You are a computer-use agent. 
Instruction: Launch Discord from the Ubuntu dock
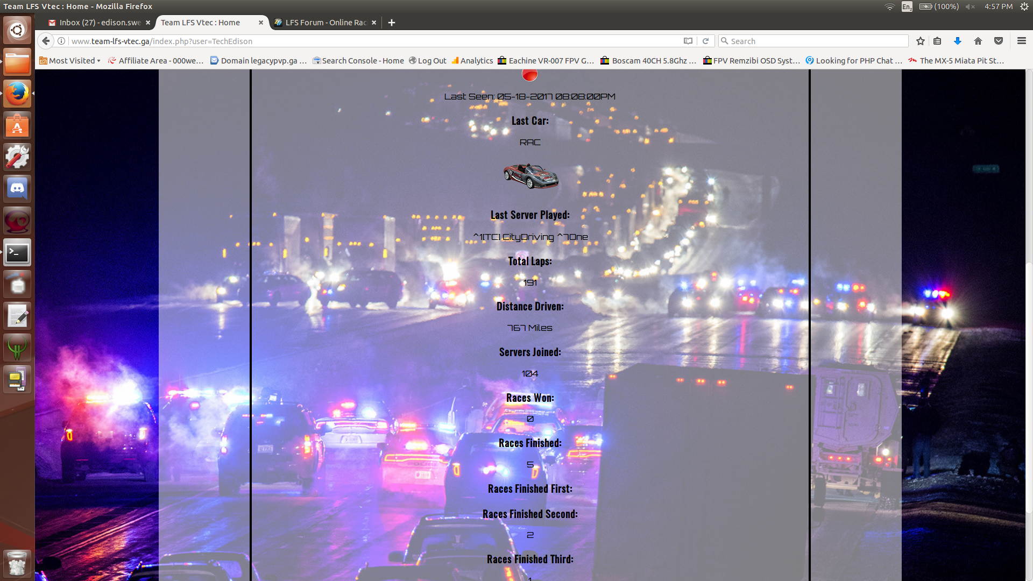coord(17,189)
